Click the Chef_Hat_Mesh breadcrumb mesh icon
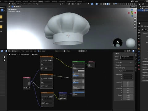Screen dimensions: 148x111 pos(20,54)
